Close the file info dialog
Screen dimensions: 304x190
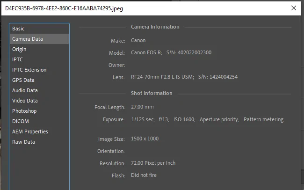pyautogui.click(x=293, y=8)
